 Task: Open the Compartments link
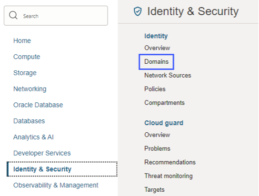click(165, 103)
